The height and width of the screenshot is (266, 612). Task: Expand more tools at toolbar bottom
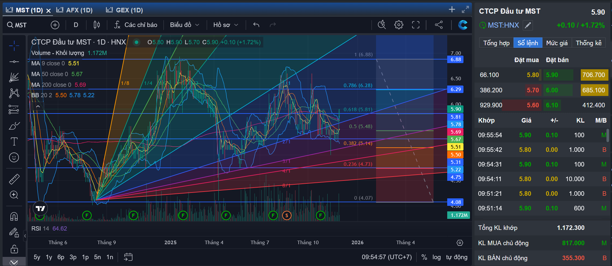14,262
